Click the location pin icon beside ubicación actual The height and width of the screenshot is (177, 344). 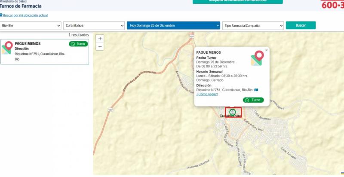tap(1, 15)
